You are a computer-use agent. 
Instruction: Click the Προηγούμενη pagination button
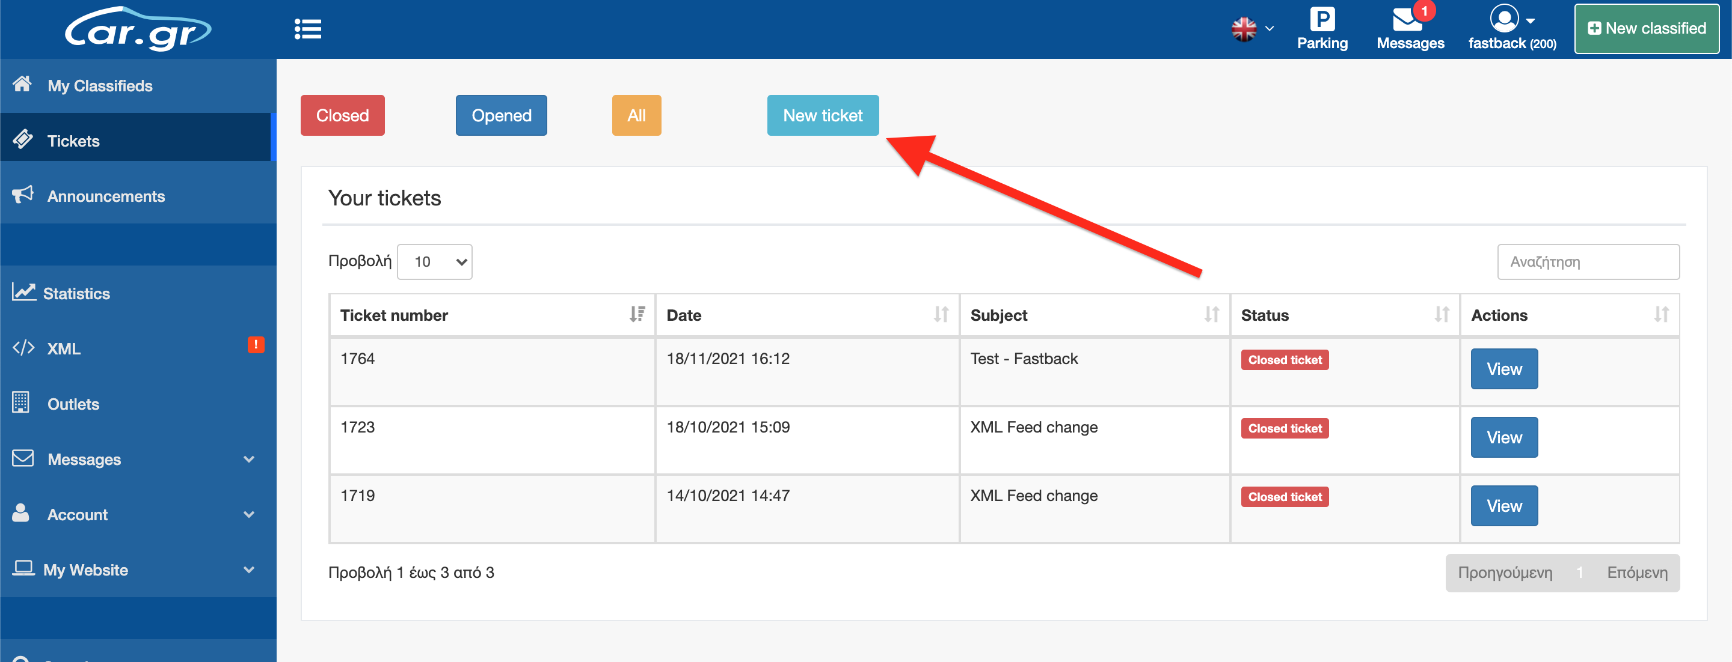(1505, 572)
